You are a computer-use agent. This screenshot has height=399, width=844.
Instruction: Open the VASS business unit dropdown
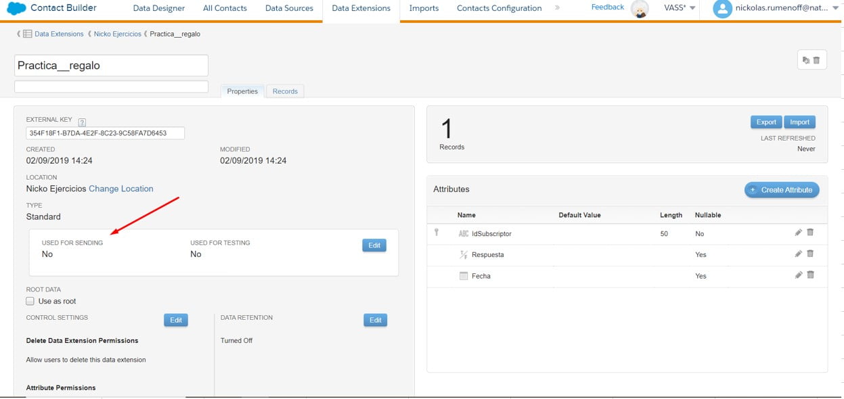(x=680, y=8)
